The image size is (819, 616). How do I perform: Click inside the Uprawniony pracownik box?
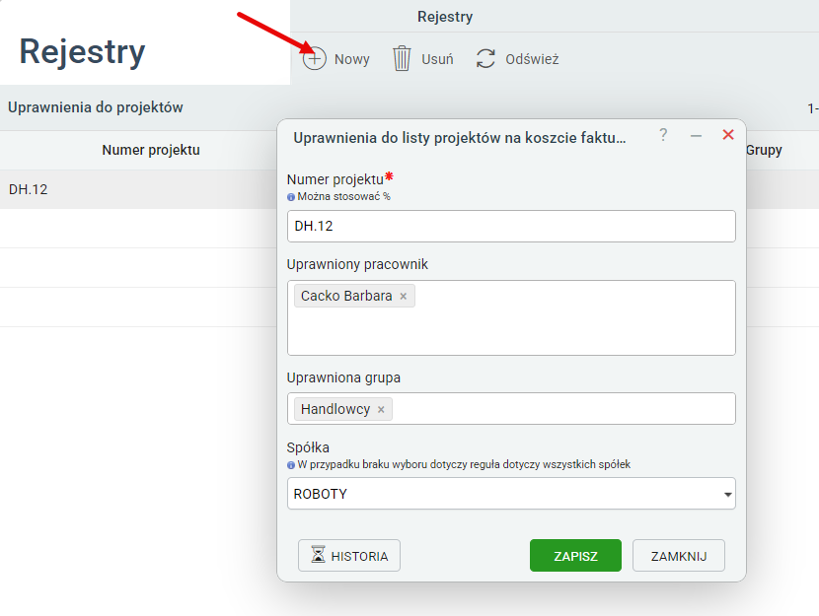511,317
